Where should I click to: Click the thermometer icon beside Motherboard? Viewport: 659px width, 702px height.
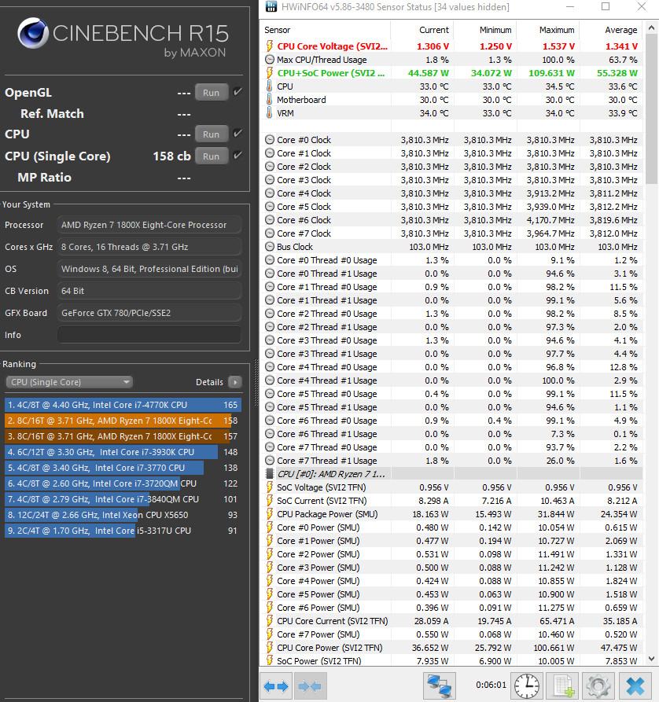[269, 99]
